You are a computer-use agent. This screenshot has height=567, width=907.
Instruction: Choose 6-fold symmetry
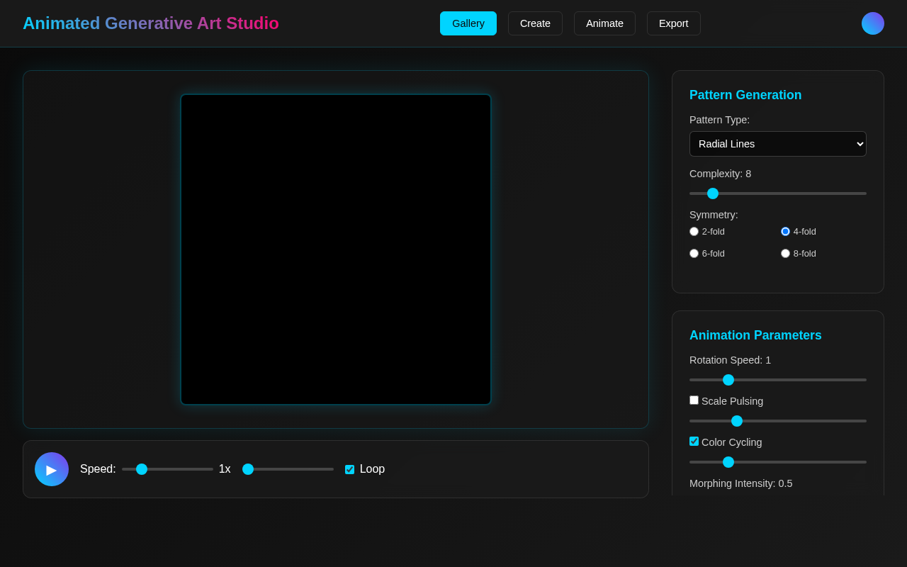point(694,253)
